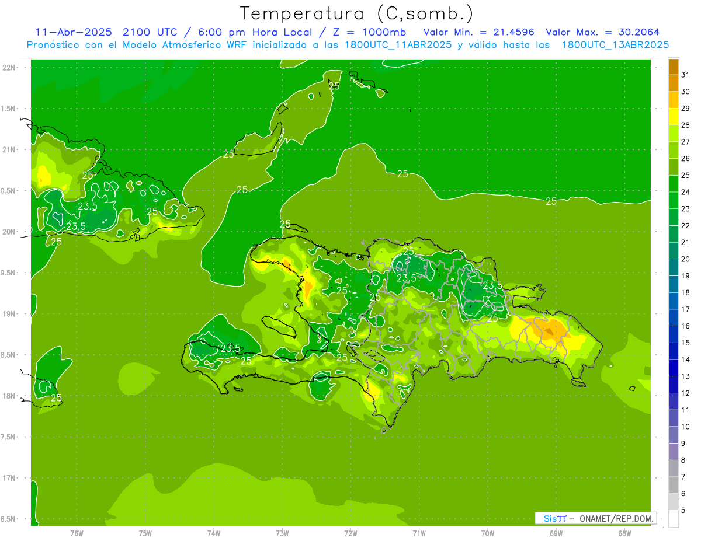The height and width of the screenshot is (541, 701).
Task: Click the date '11-Abr-2025' in header
Action: [x=74, y=32]
